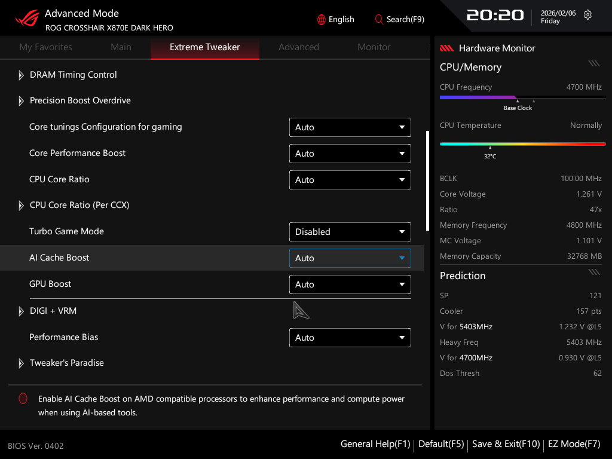The image size is (612, 459).
Task: Switch to EZ Mode(F7)
Action: [574, 444]
